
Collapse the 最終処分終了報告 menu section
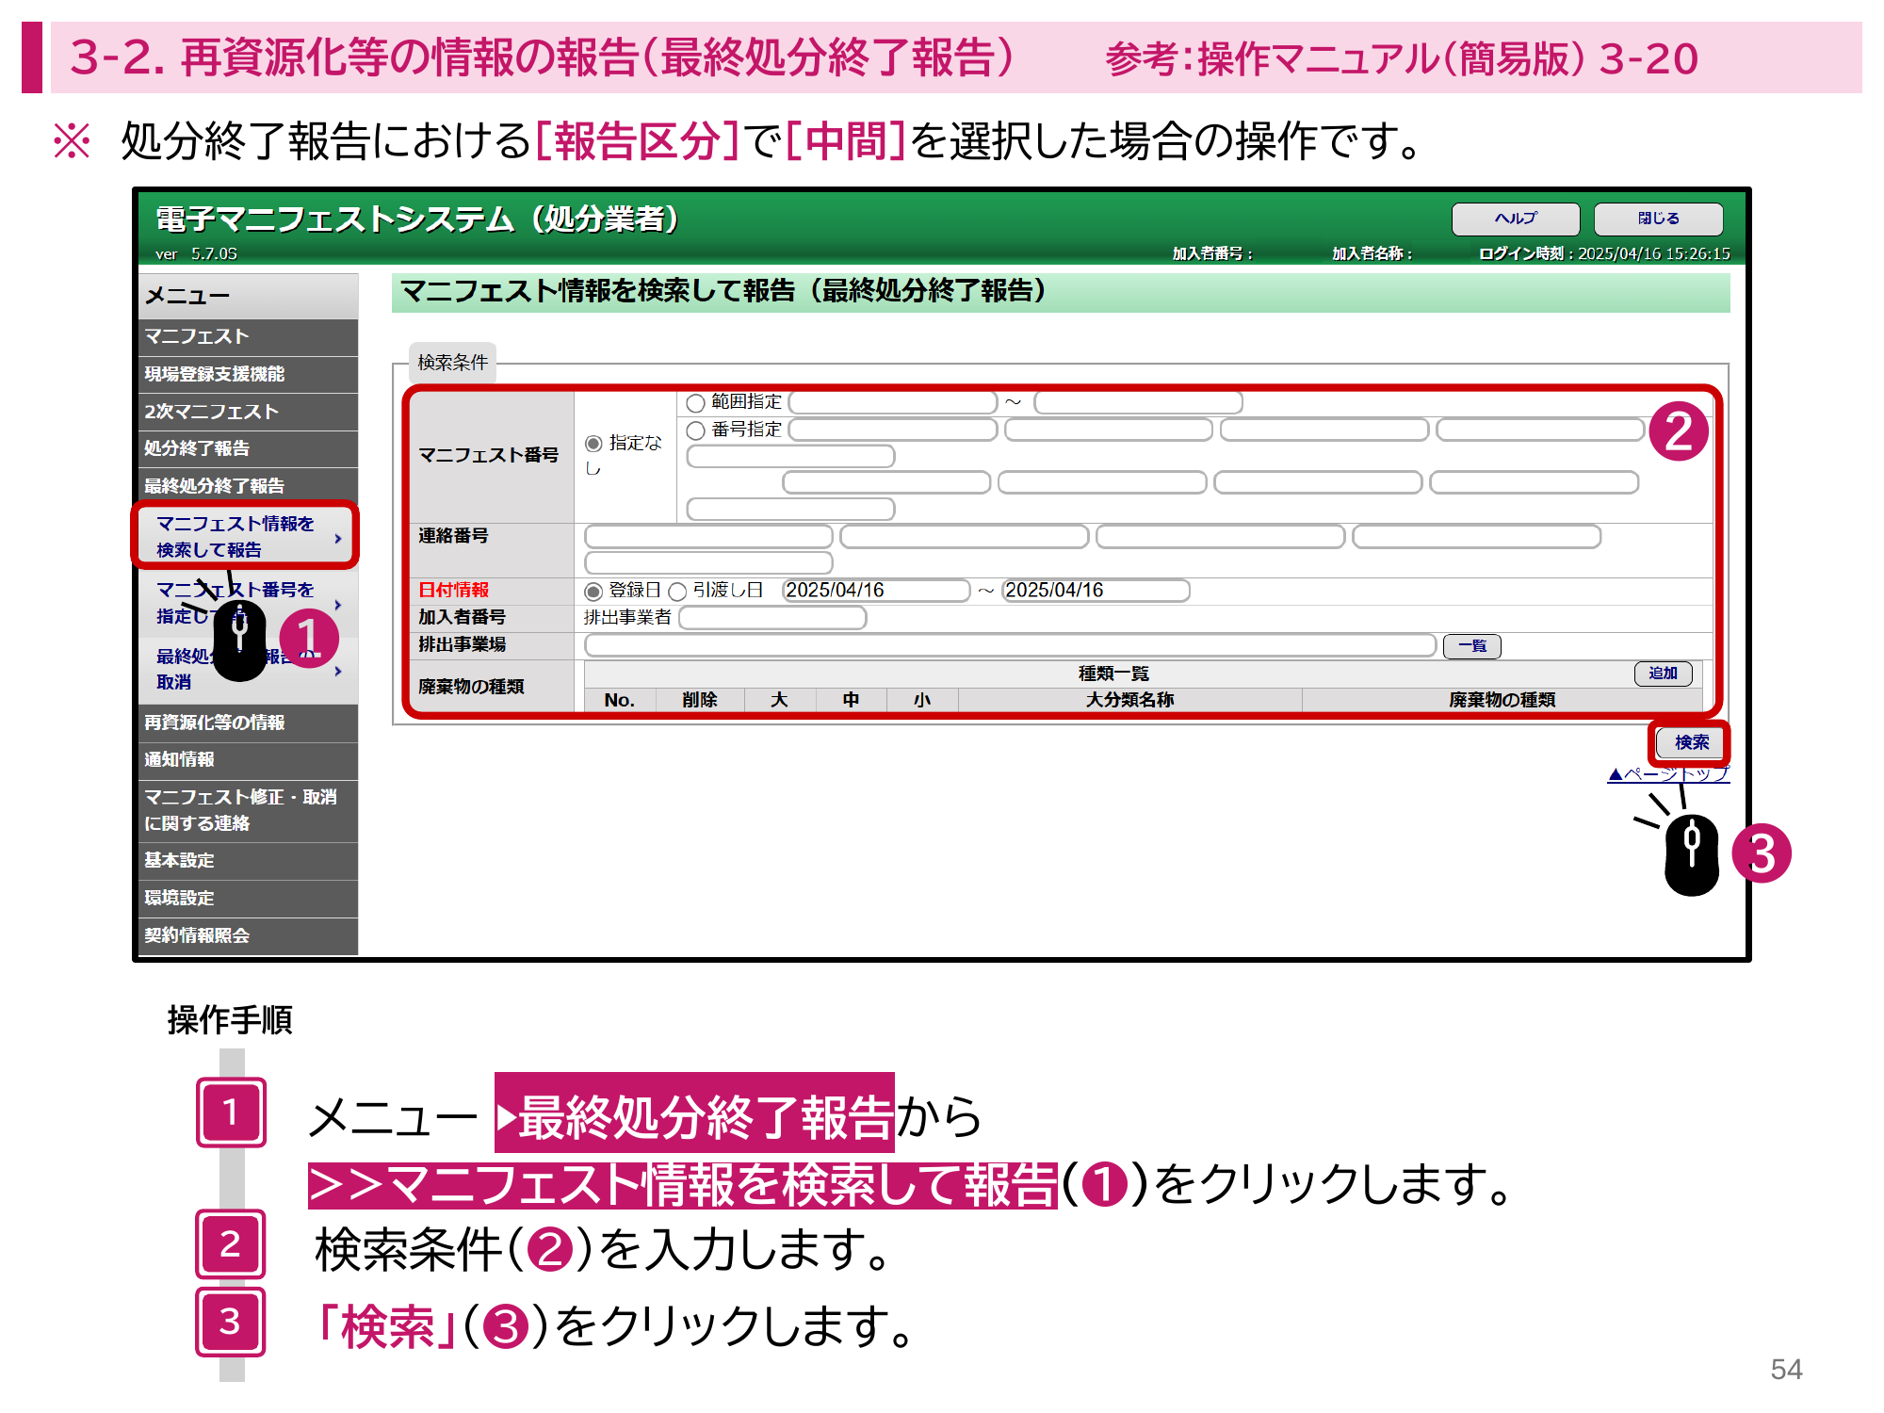click(x=248, y=486)
